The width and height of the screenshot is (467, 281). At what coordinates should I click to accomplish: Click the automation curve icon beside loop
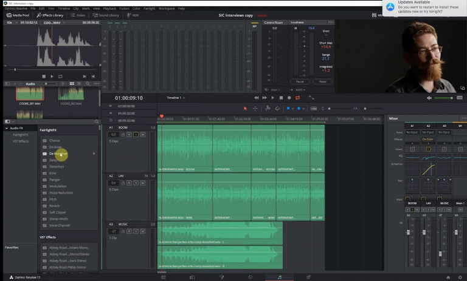311,98
